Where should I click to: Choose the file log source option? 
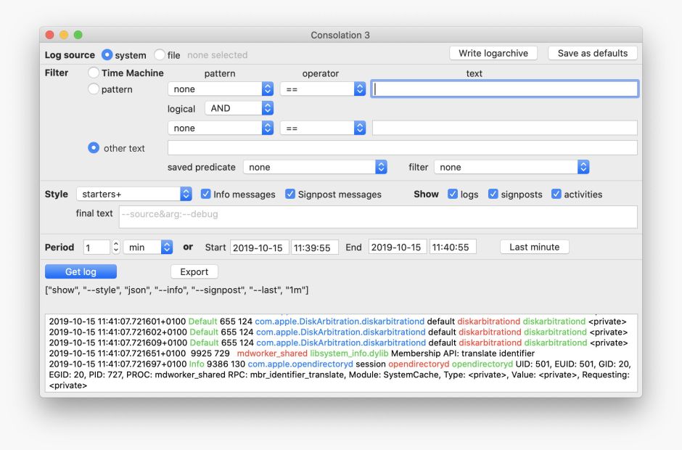pyautogui.click(x=160, y=55)
